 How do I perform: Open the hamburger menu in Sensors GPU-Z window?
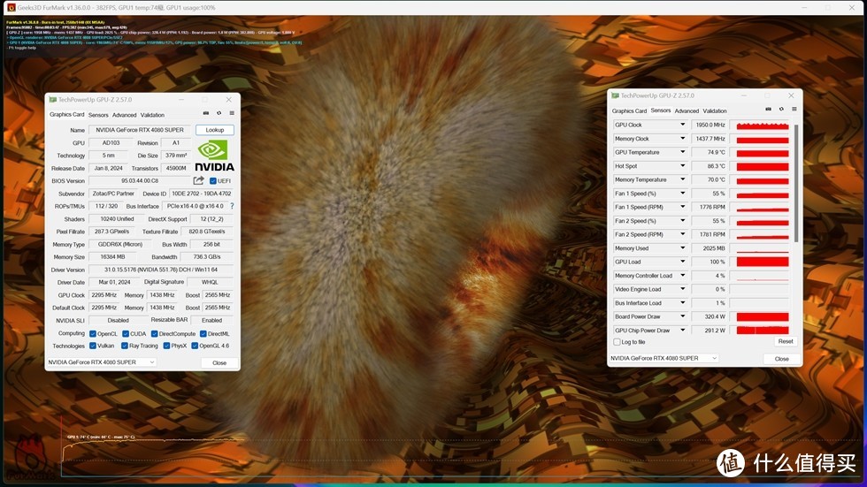(x=794, y=110)
